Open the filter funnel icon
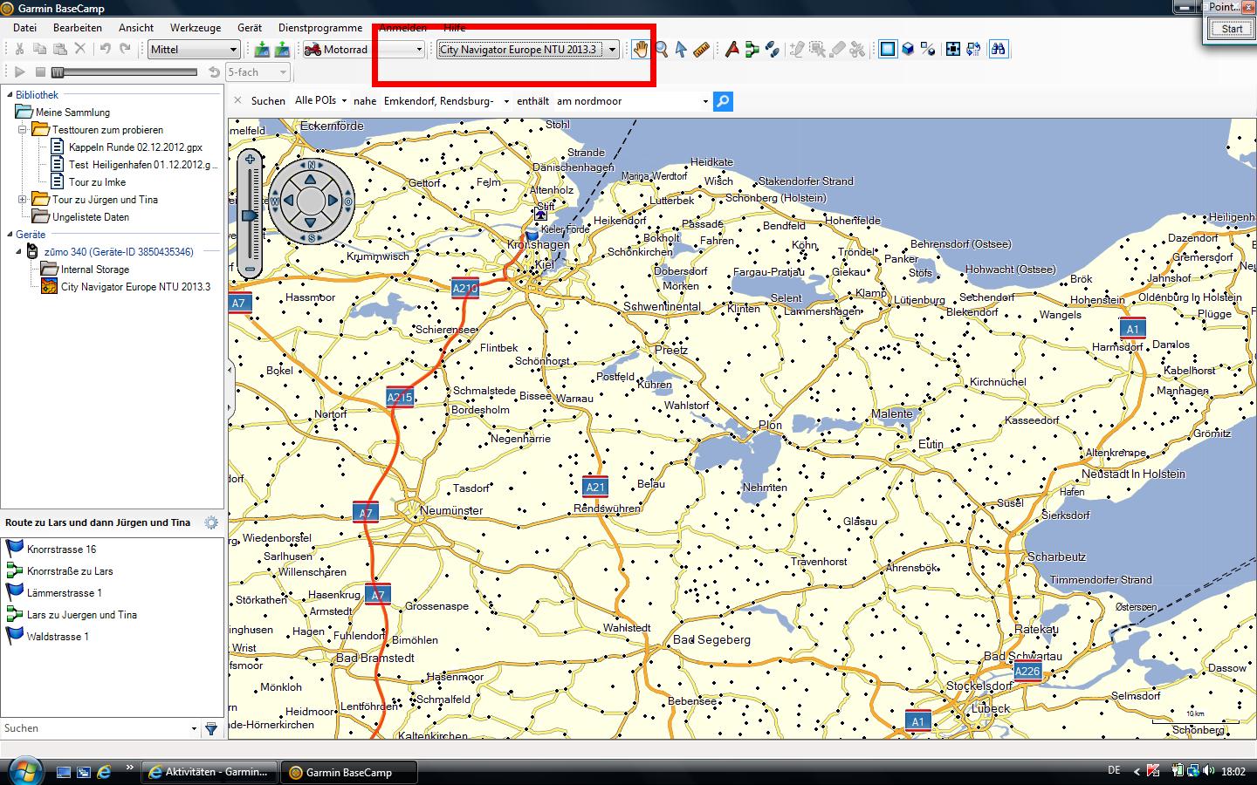This screenshot has height=785, width=1257. 211,728
